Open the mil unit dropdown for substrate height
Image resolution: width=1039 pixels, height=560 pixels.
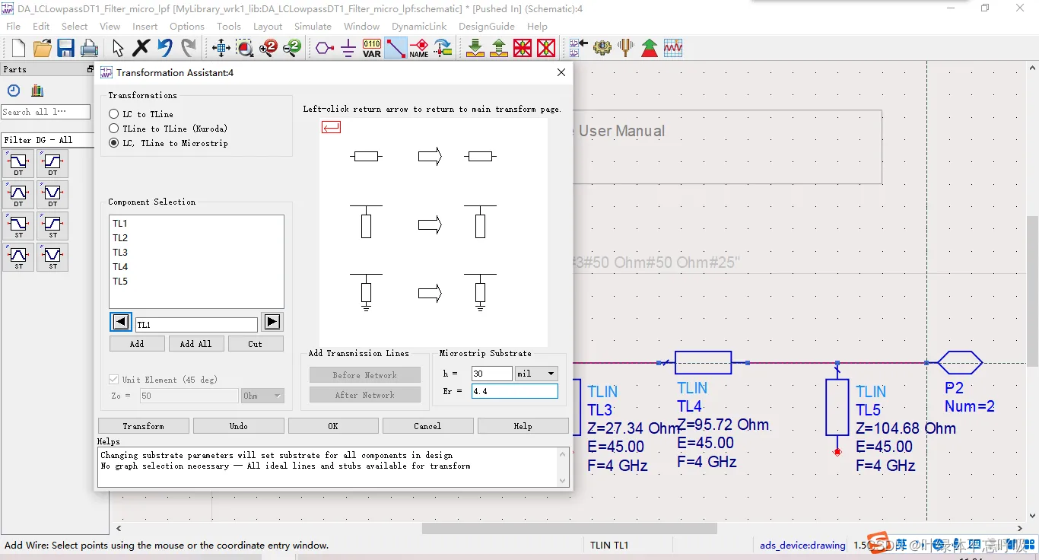tap(536, 374)
